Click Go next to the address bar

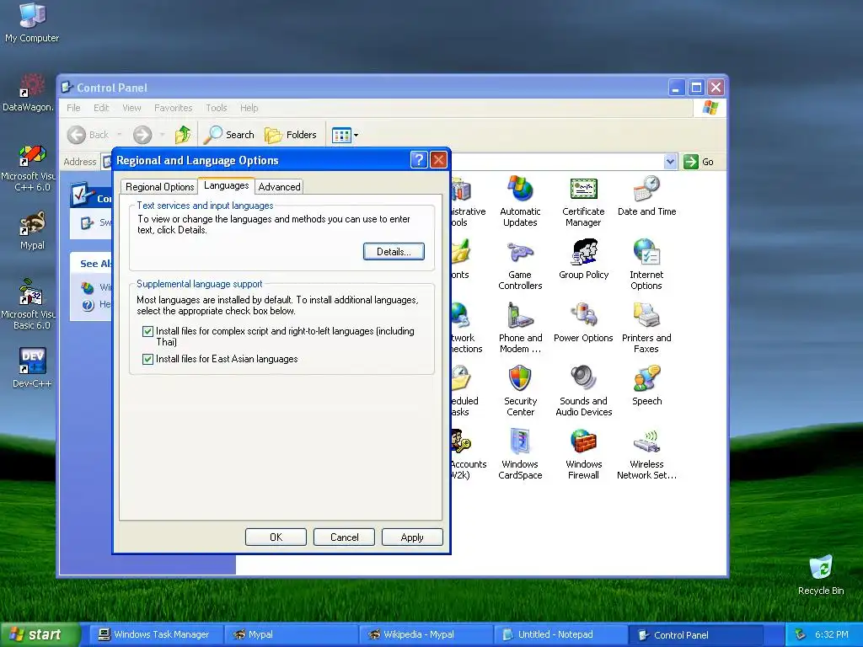(699, 162)
